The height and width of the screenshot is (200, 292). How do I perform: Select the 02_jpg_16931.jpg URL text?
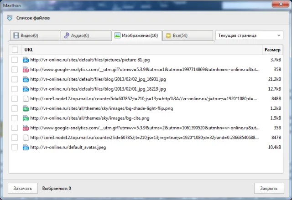98,79
